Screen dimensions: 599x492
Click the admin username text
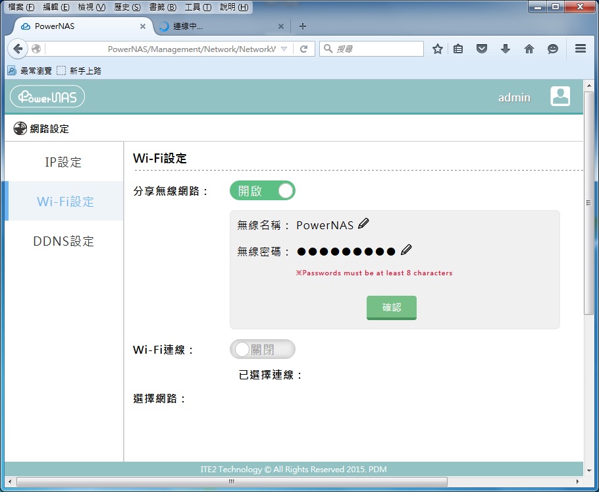514,97
